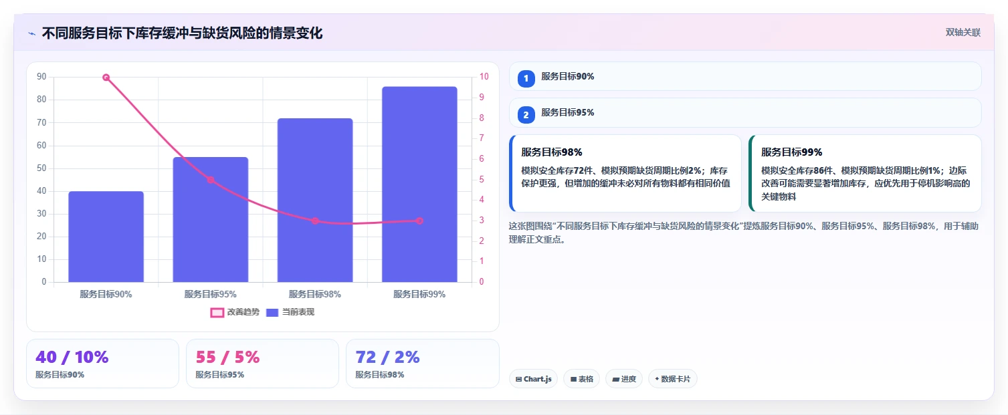The image size is (1008, 415).
Task: Click the line point above 服务目标95%
Action: (x=211, y=180)
